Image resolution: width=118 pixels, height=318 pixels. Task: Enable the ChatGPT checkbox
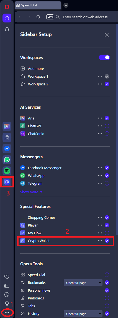tap(107, 126)
